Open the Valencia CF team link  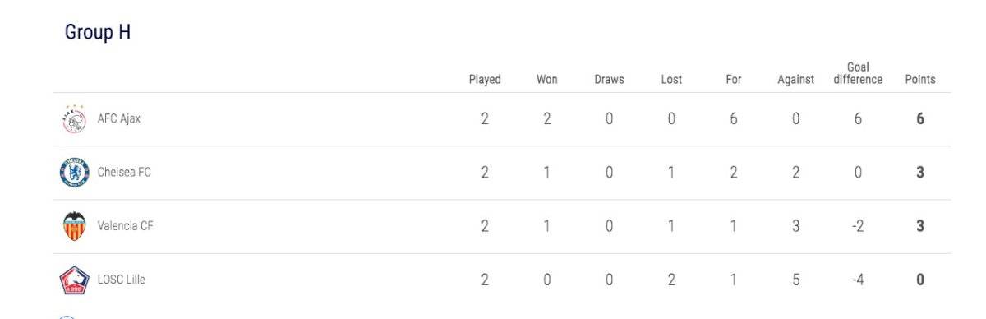coord(125,226)
